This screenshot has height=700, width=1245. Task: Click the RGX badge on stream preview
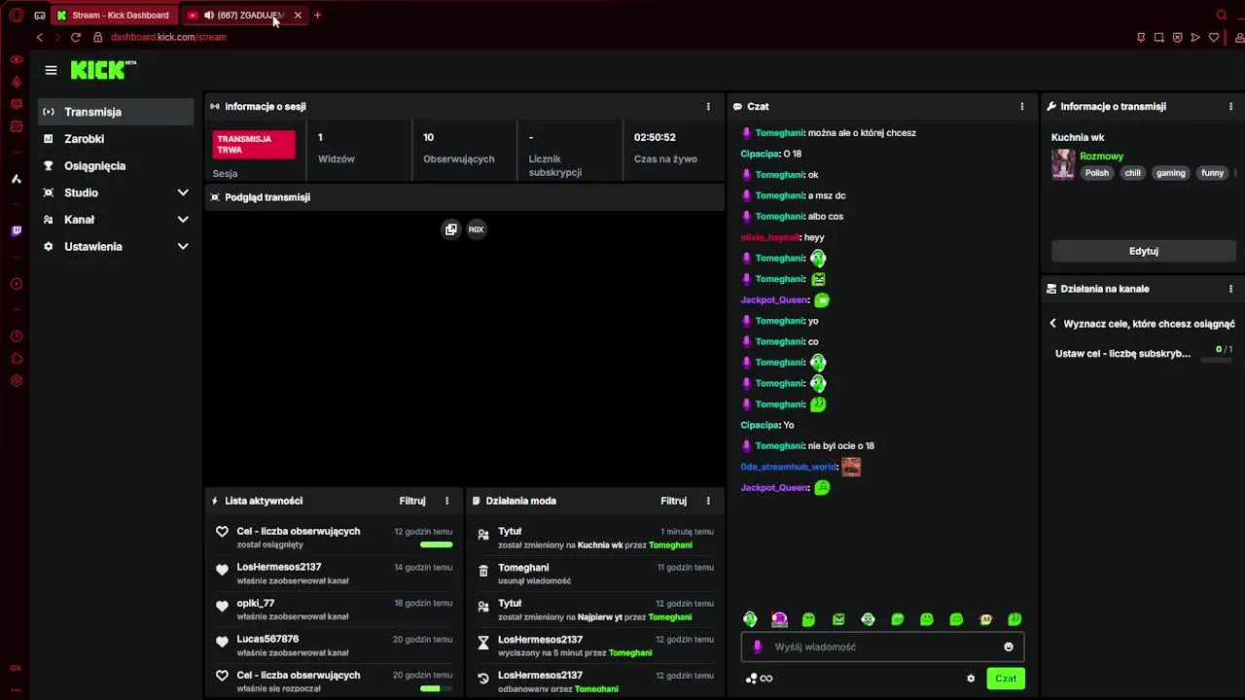click(476, 229)
